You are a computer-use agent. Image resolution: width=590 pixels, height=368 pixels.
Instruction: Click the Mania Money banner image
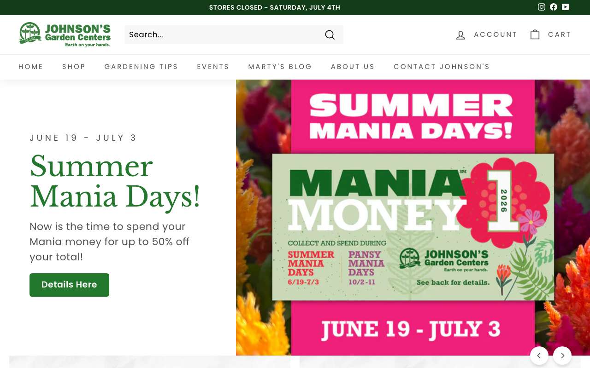tap(413, 218)
